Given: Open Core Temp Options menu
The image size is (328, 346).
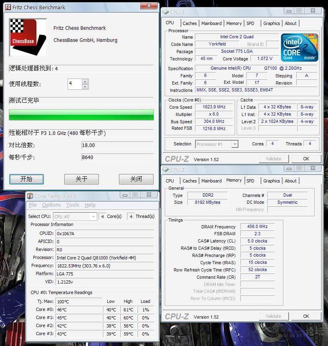Looking at the screenshot, I should click(x=51, y=205).
